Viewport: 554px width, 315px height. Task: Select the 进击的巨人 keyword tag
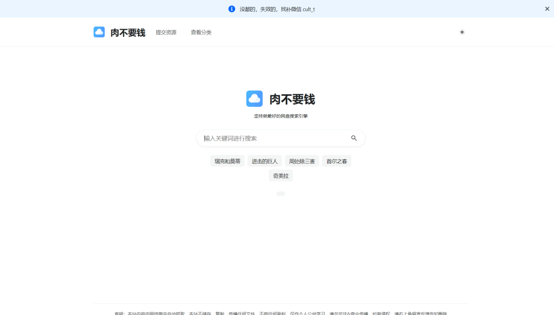point(264,160)
